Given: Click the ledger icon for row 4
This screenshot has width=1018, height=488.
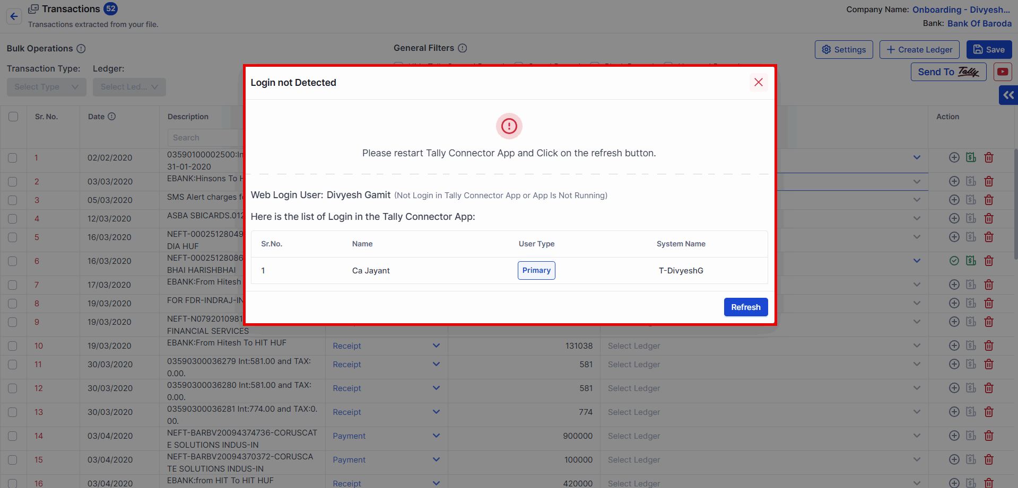Looking at the screenshot, I should [971, 218].
